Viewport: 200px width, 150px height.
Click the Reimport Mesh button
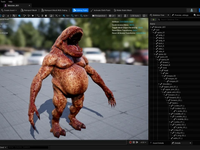[x=29, y=10]
